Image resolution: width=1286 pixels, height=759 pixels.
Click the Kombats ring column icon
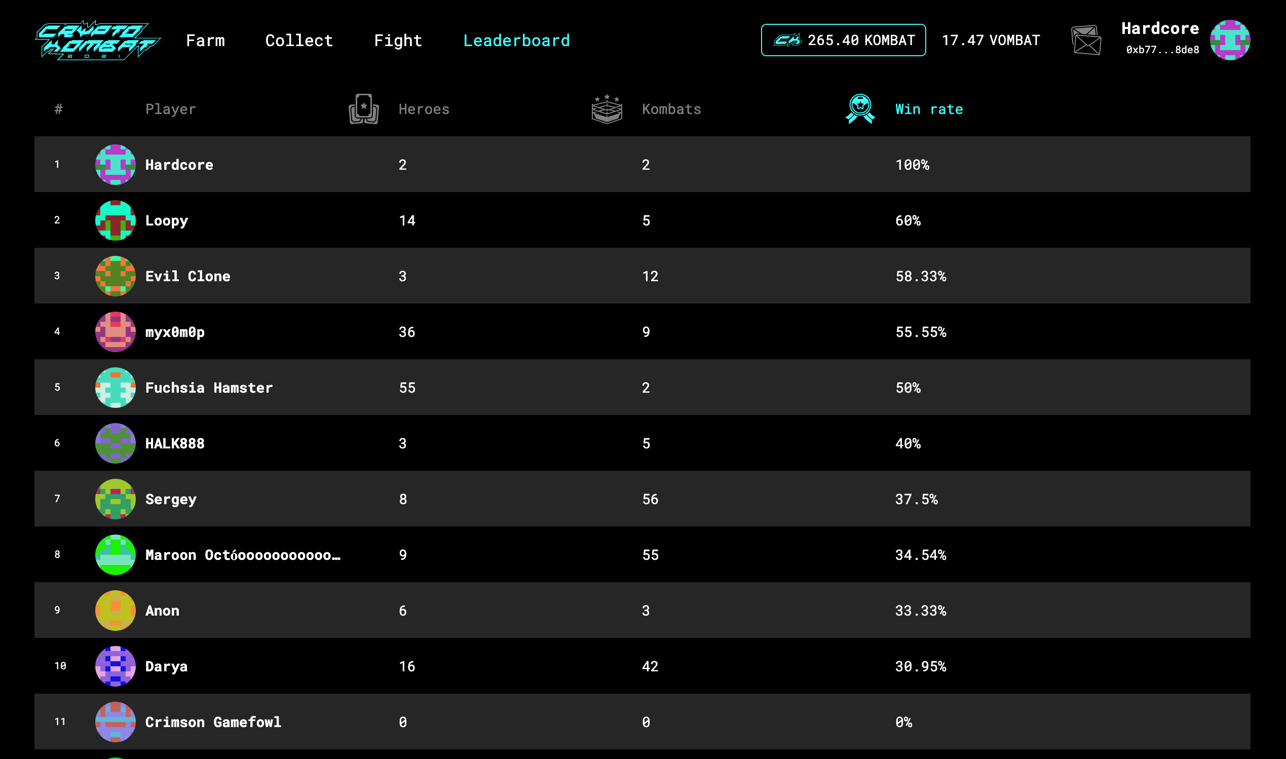[x=607, y=109]
